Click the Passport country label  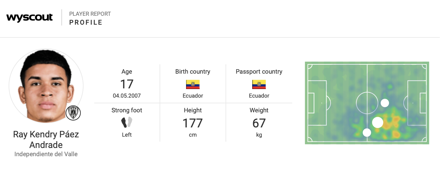click(x=259, y=72)
